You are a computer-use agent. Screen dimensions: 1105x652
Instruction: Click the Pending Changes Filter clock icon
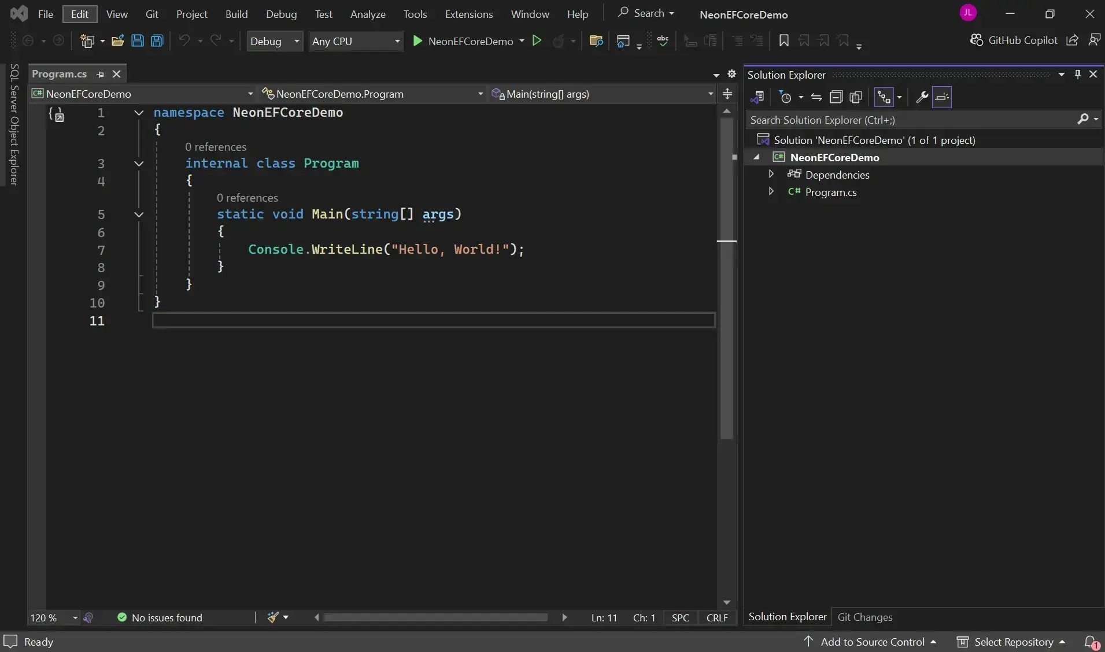(785, 97)
